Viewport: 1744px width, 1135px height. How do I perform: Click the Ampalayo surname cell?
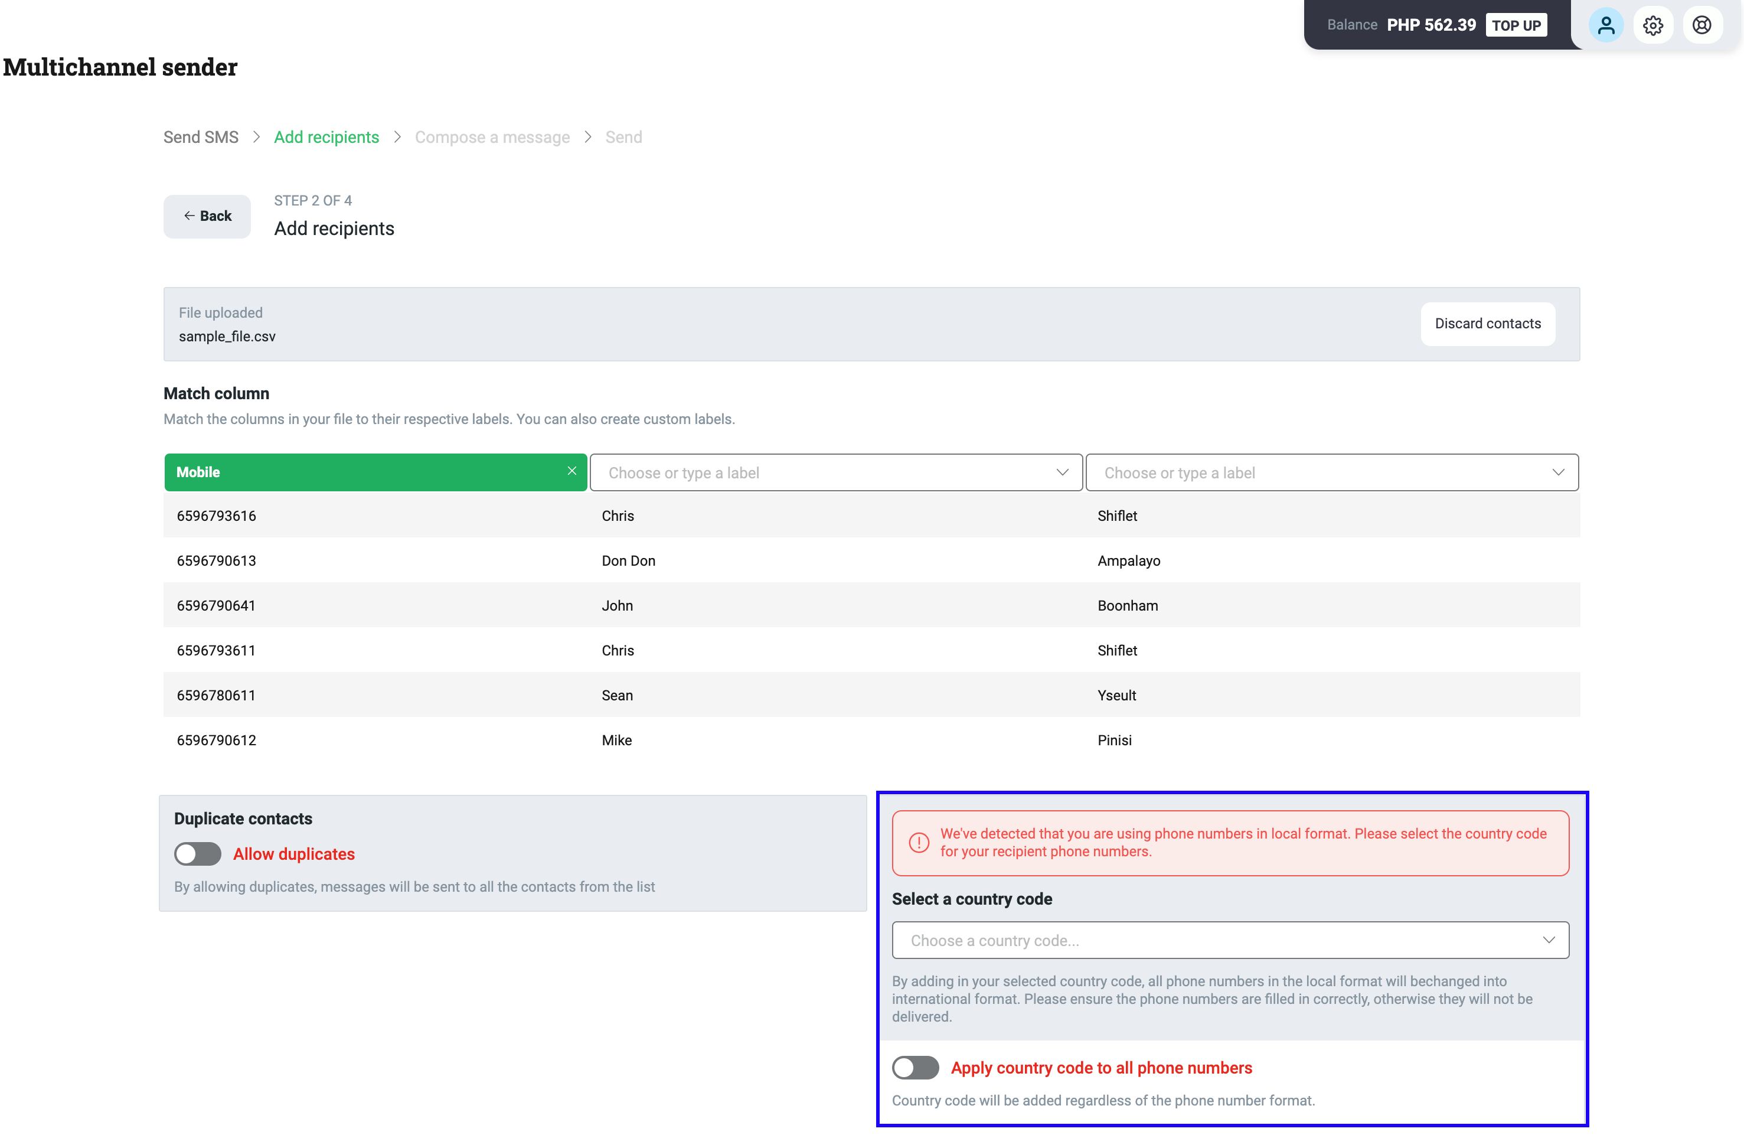pyautogui.click(x=1128, y=560)
